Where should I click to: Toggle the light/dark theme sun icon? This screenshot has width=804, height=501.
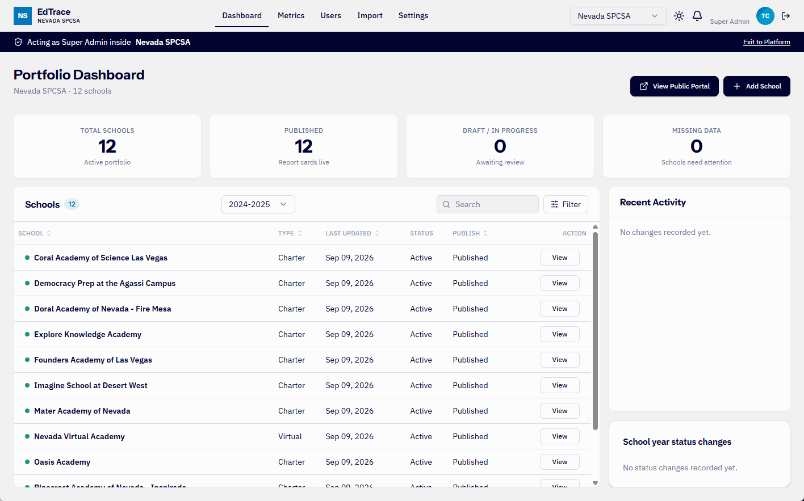coord(679,16)
